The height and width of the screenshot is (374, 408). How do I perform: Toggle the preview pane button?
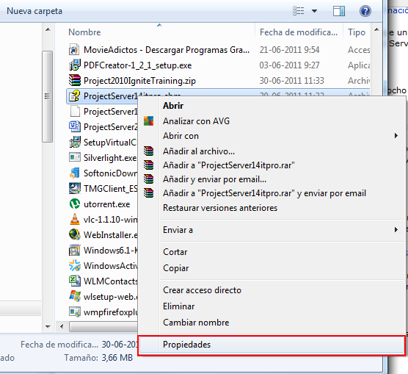point(339,11)
